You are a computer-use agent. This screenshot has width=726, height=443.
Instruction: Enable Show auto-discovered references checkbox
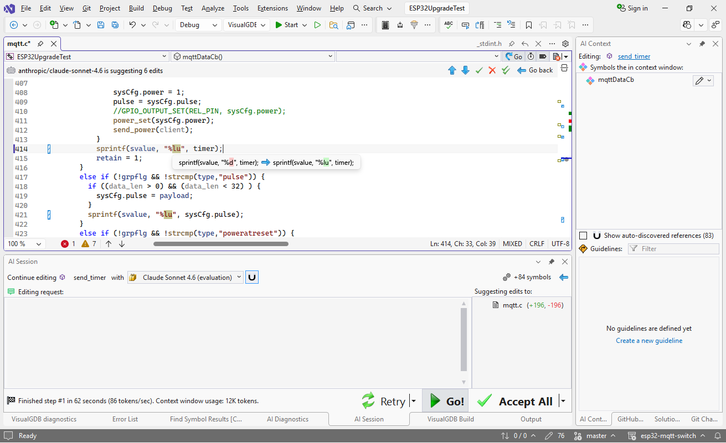point(583,236)
